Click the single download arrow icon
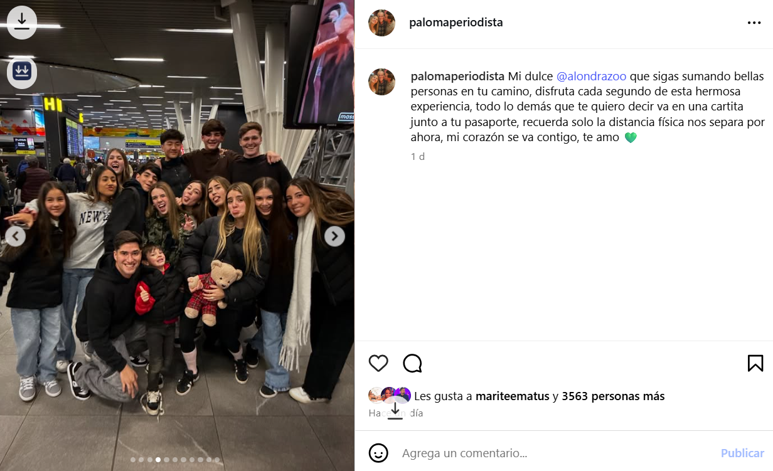Viewport: 773px width, 471px height. pos(22,22)
